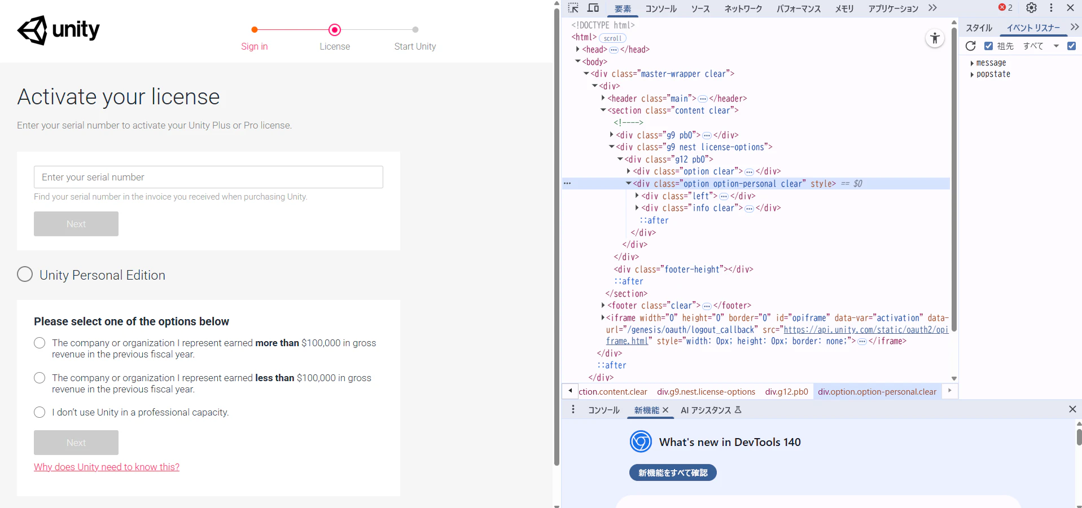
Task: Expand the header class main node
Action: [603, 98]
